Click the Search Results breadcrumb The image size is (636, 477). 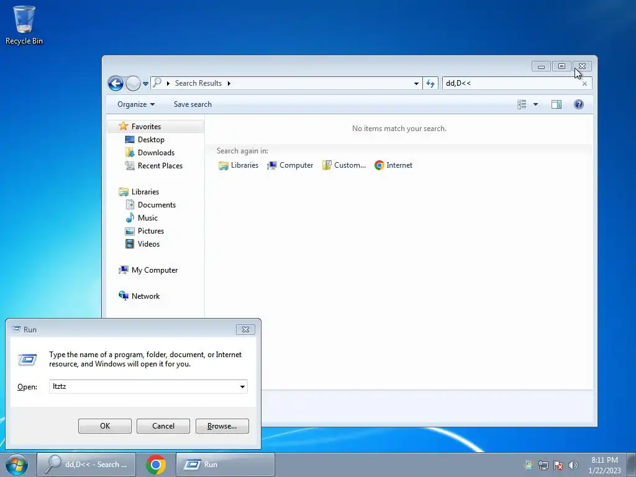[x=198, y=83]
